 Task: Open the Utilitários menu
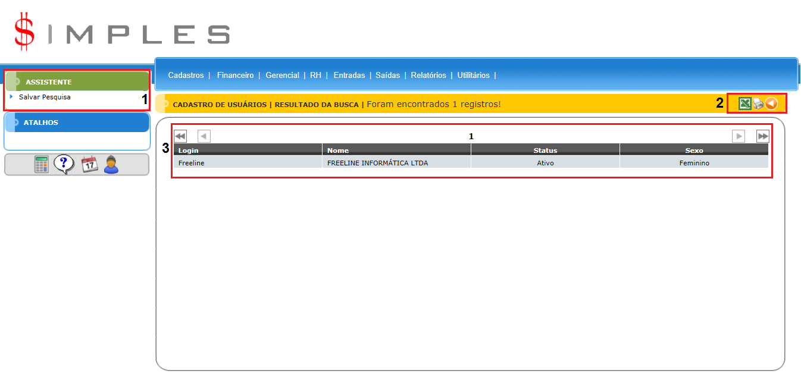473,76
